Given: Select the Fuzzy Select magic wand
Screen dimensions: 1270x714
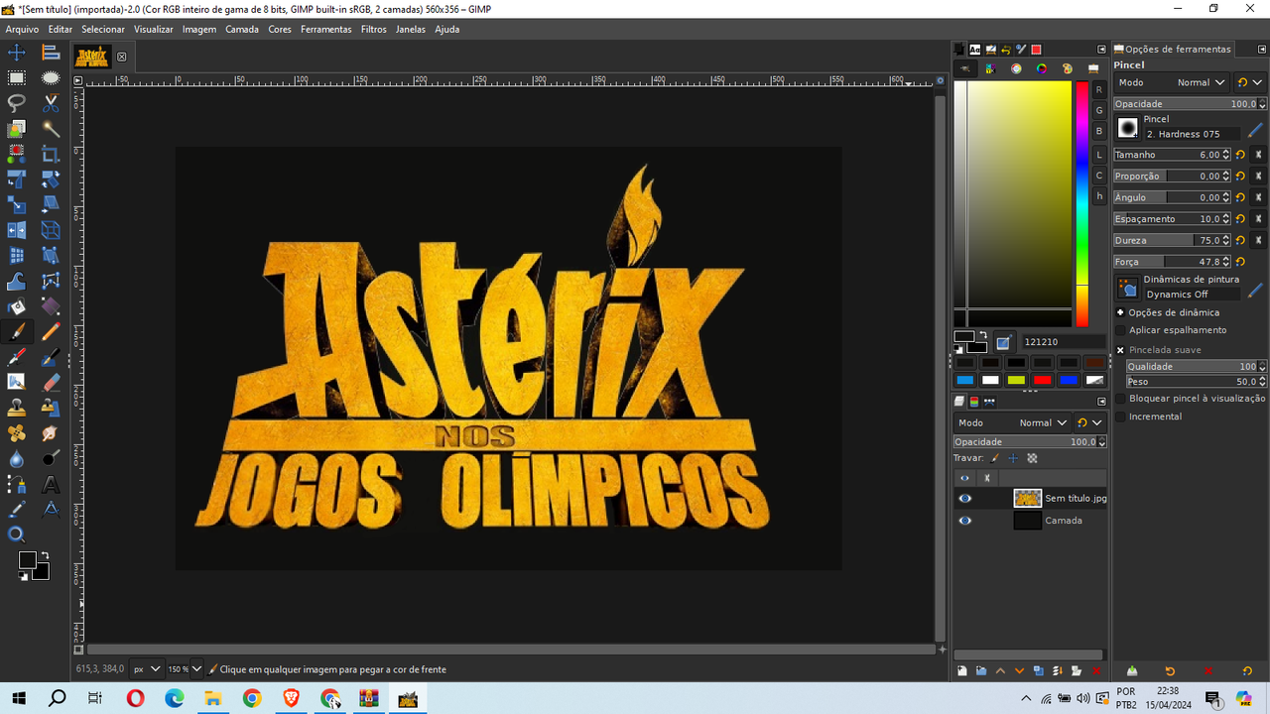Looking at the screenshot, I should [51, 129].
